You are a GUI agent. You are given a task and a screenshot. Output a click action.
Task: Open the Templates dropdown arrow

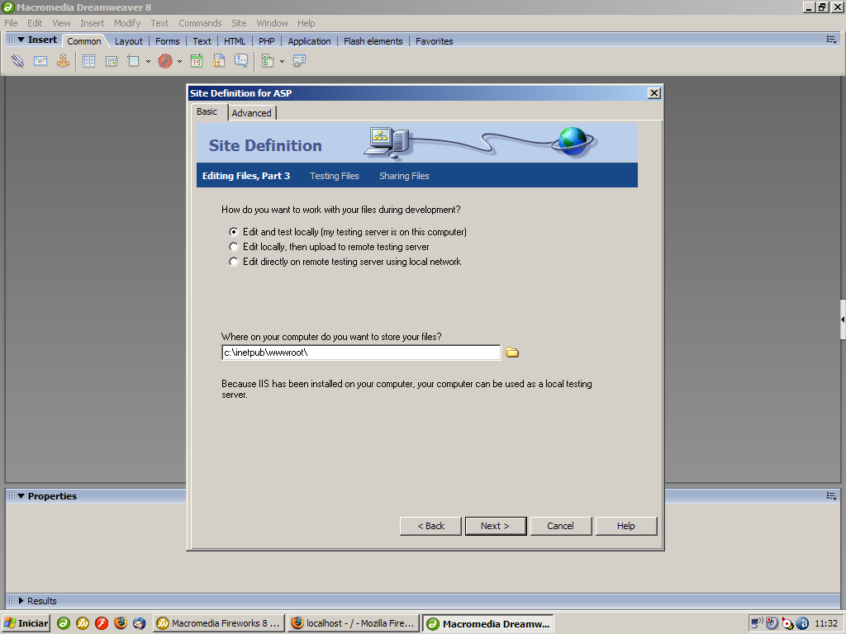[x=283, y=61]
